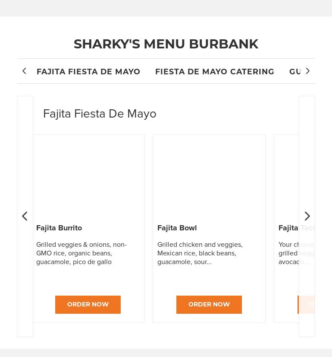Click the Fajita Bowl description text

(x=200, y=253)
